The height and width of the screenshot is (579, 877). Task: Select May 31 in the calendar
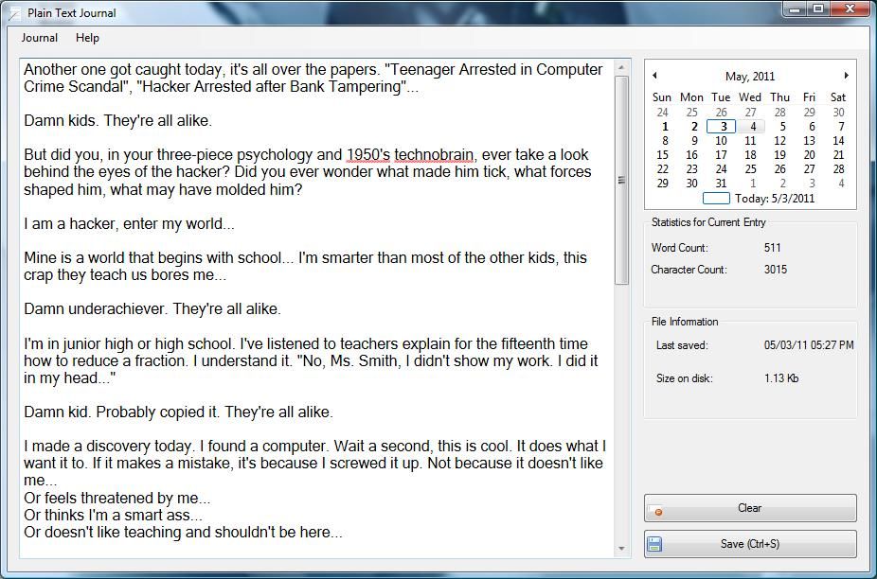721,184
